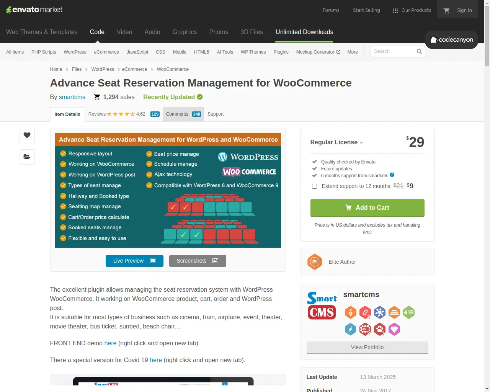Screen dimensions: 490x392
Task: Click the green 1B author badge
Action: [x=408, y=312]
